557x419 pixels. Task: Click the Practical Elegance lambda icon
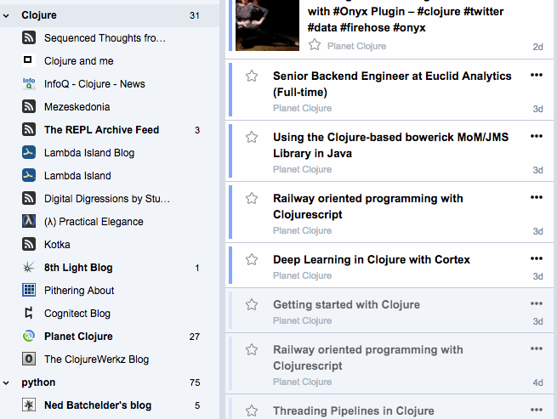click(28, 222)
